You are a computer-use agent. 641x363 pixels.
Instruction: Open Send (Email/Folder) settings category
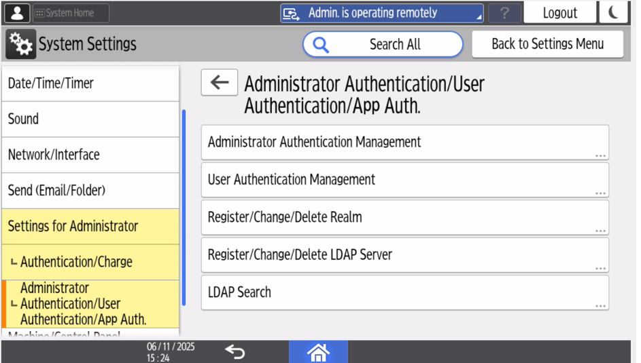[x=90, y=191]
